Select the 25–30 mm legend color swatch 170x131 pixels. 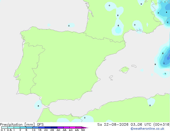pos(54,128)
